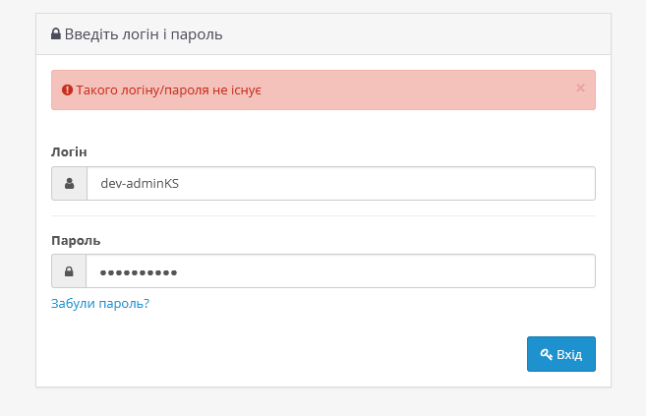Click the Логін field label
Viewport: 646px width, 416px height.
tap(69, 151)
